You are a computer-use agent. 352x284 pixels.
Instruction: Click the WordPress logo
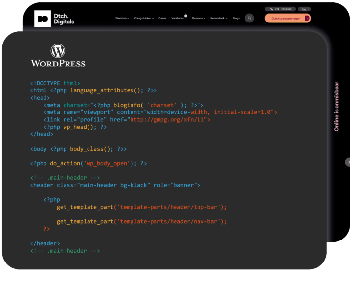click(58, 56)
